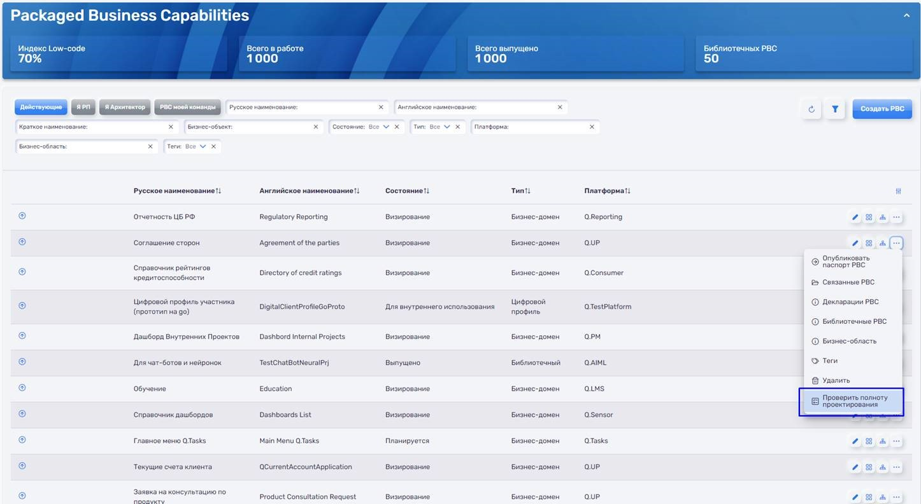
Task: Toggle the РВС моей команды filter chip
Action: 187,107
